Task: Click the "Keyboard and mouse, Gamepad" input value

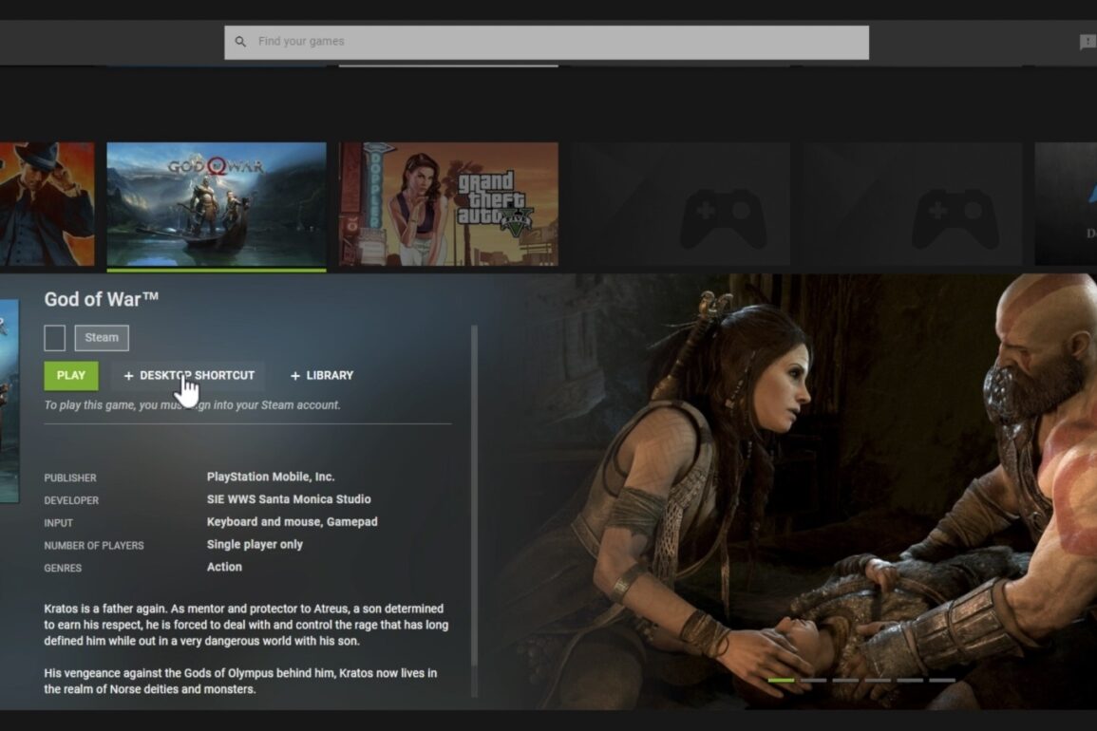Action: pos(293,522)
